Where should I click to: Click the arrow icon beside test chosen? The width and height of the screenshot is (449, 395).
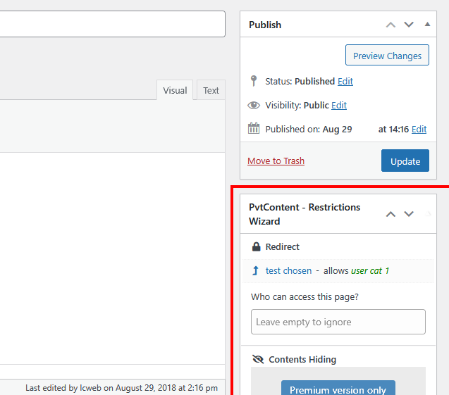pos(255,270)
